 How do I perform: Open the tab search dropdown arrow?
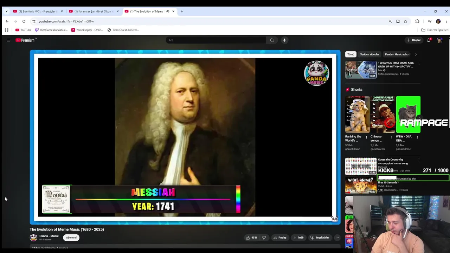(x=6, y=11)
